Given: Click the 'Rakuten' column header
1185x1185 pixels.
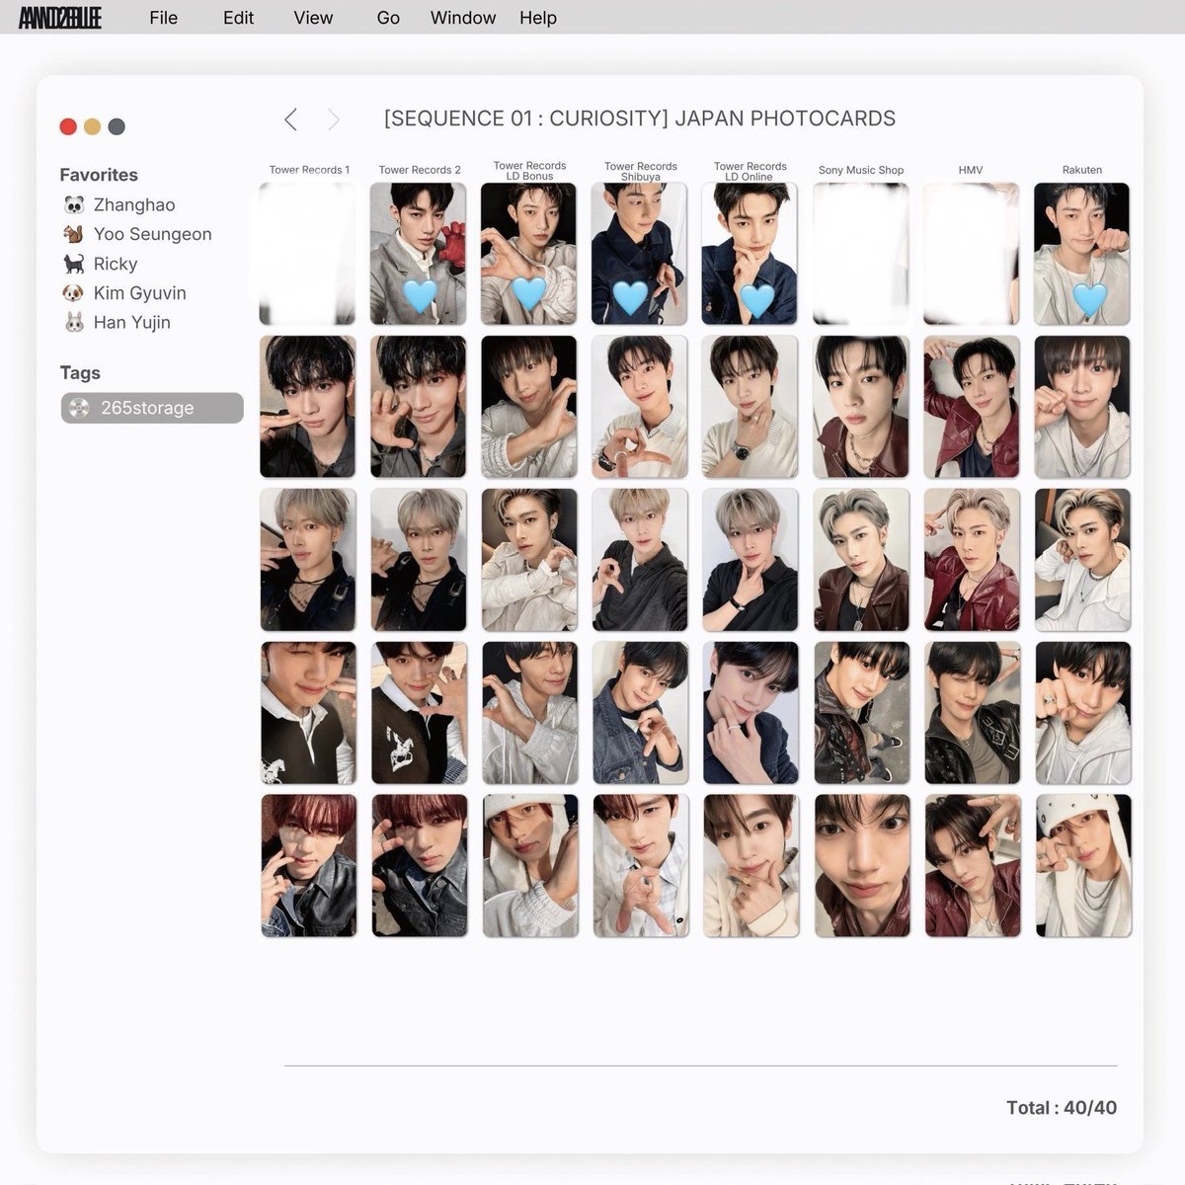Looking at the screenshot, I should (x=1082, y=170).
